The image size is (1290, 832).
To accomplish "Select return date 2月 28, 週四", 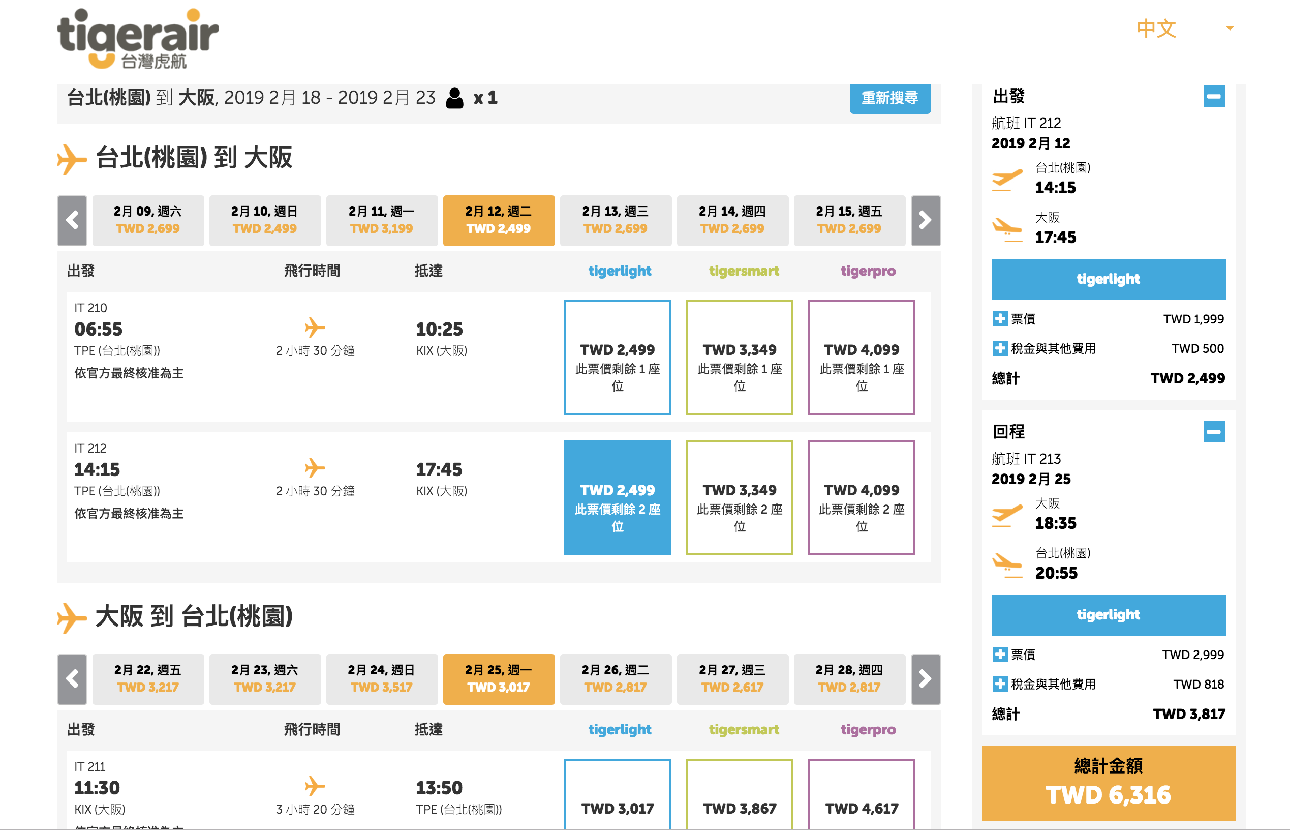I will [849, 679].
